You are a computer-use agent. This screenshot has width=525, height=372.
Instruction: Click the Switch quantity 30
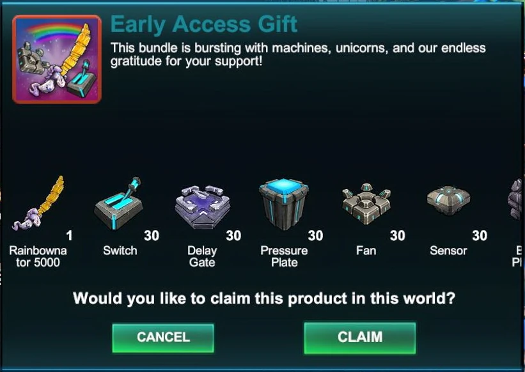pyautogui.click(x=152, y=236)
